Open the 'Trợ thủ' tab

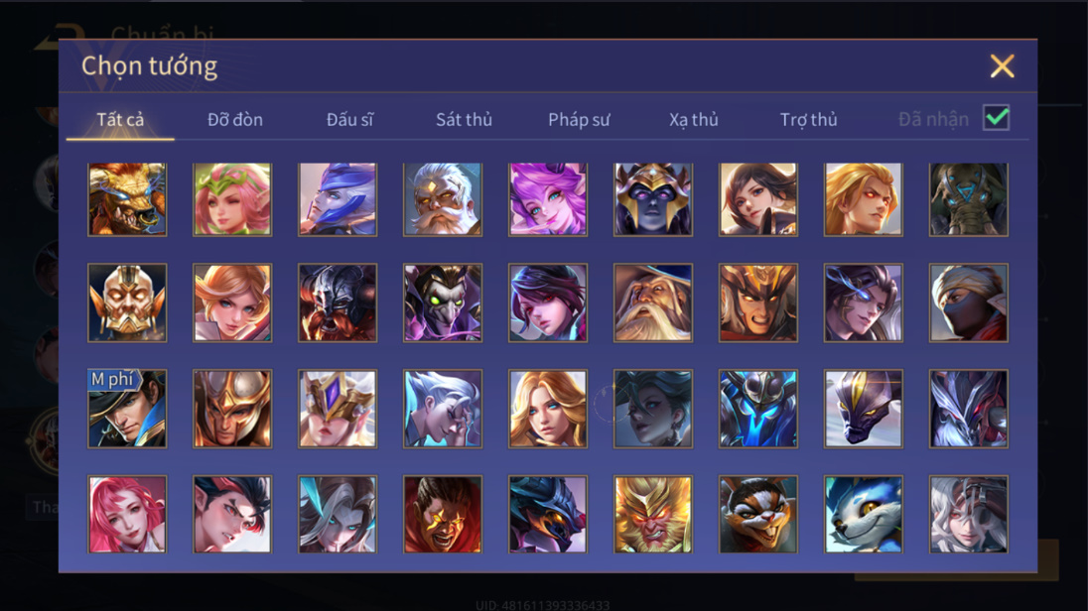pos(808,120)
